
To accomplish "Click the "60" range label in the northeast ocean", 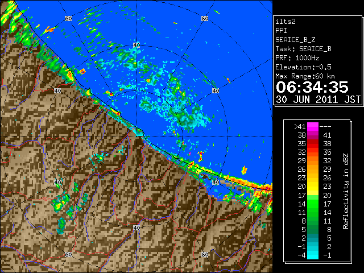I will coord(205,18).
